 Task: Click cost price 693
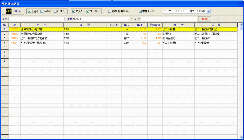155,34
